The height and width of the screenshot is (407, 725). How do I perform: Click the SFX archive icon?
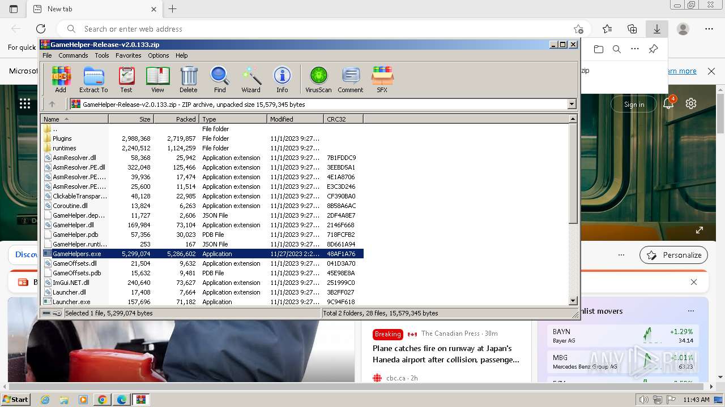point(382,79)
